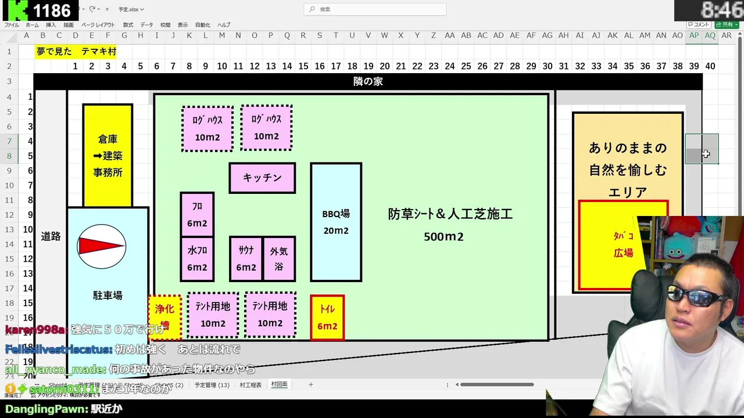
Task: Switch to the ホーム ribbon tab
Action: pyautogui.click(x=32, y=25)
